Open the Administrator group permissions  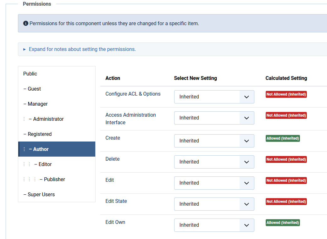pos(48,119)
